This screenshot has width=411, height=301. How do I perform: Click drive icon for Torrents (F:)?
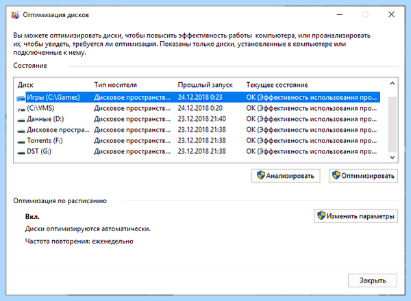pyautogui.click(x=21, y=142)
